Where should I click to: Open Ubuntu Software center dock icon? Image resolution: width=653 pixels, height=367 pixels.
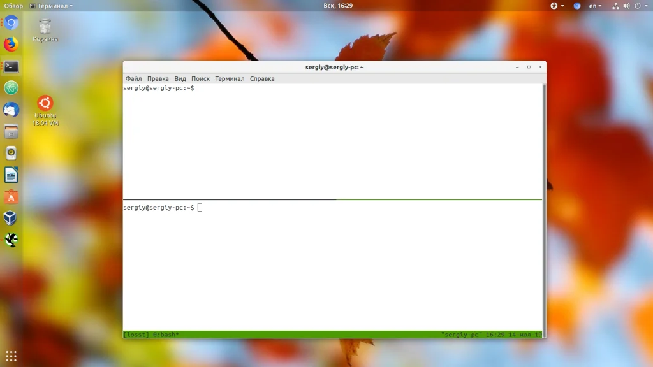pyautogui.click(x=11, y=196)
